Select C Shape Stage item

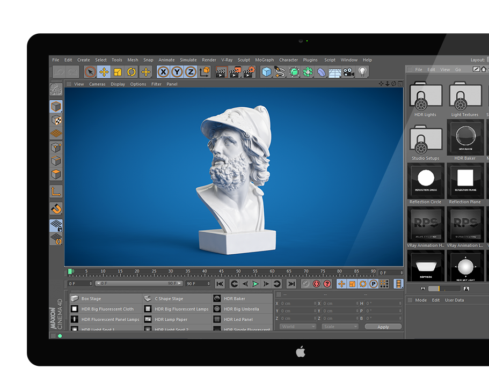coord(178,298)
